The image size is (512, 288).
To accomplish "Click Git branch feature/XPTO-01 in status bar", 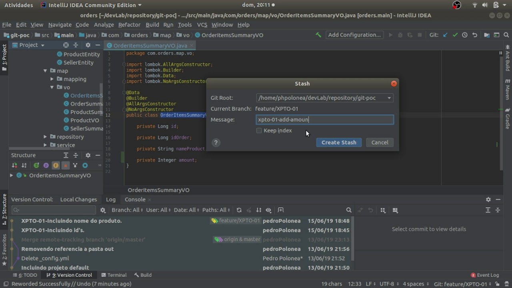I will pos(463,284).
